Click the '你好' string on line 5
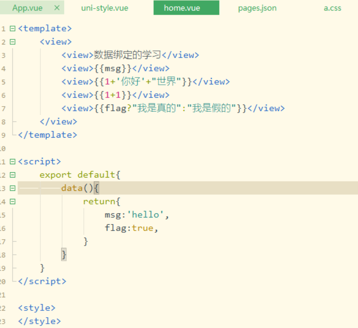Screen dimensions: 358x328 pyautogui.click(x=131, y=81)
